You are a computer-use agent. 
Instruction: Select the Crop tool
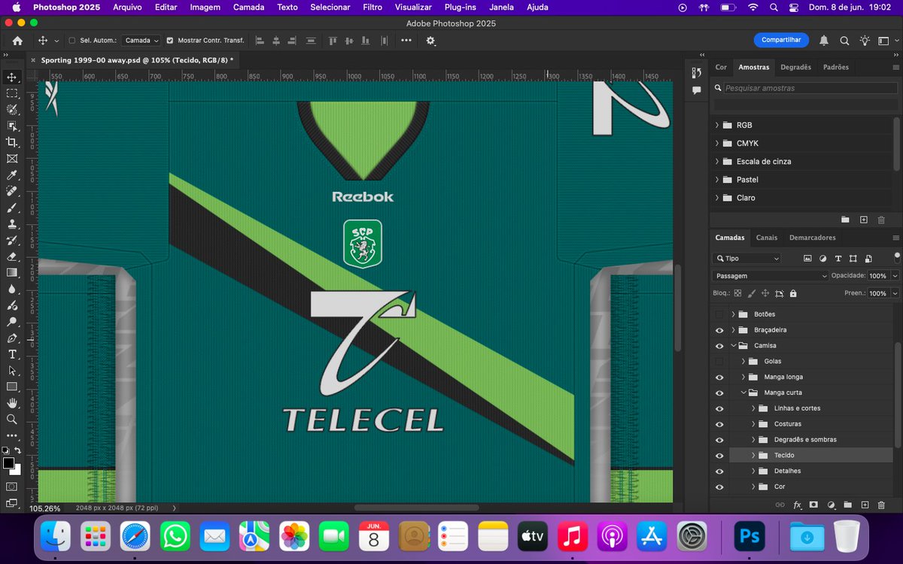[x=12, y=142]
